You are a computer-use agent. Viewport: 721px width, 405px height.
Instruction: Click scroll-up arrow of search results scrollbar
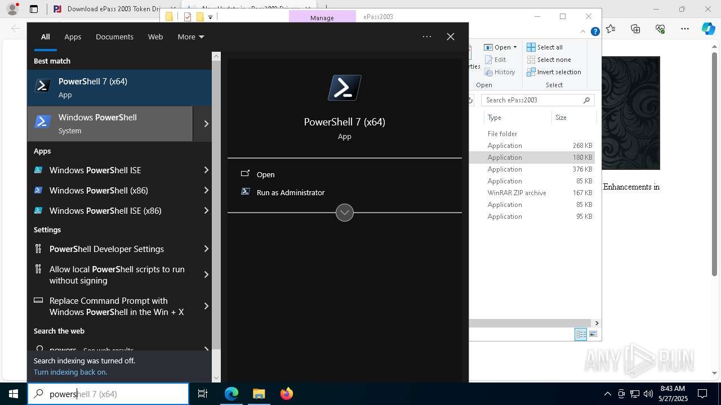[x=216, y=56]
